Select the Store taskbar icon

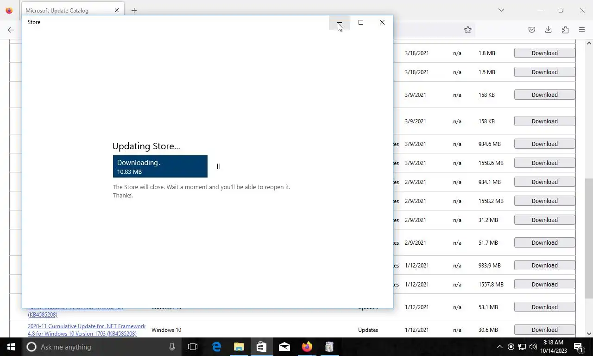pos(261,347)
